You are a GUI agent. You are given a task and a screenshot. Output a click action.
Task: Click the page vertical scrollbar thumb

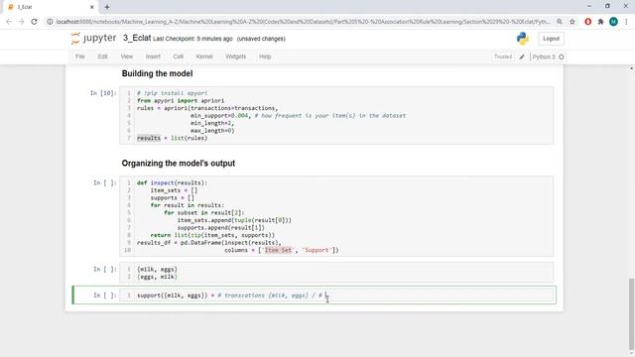pyautogui.click(x=631, y=313)
